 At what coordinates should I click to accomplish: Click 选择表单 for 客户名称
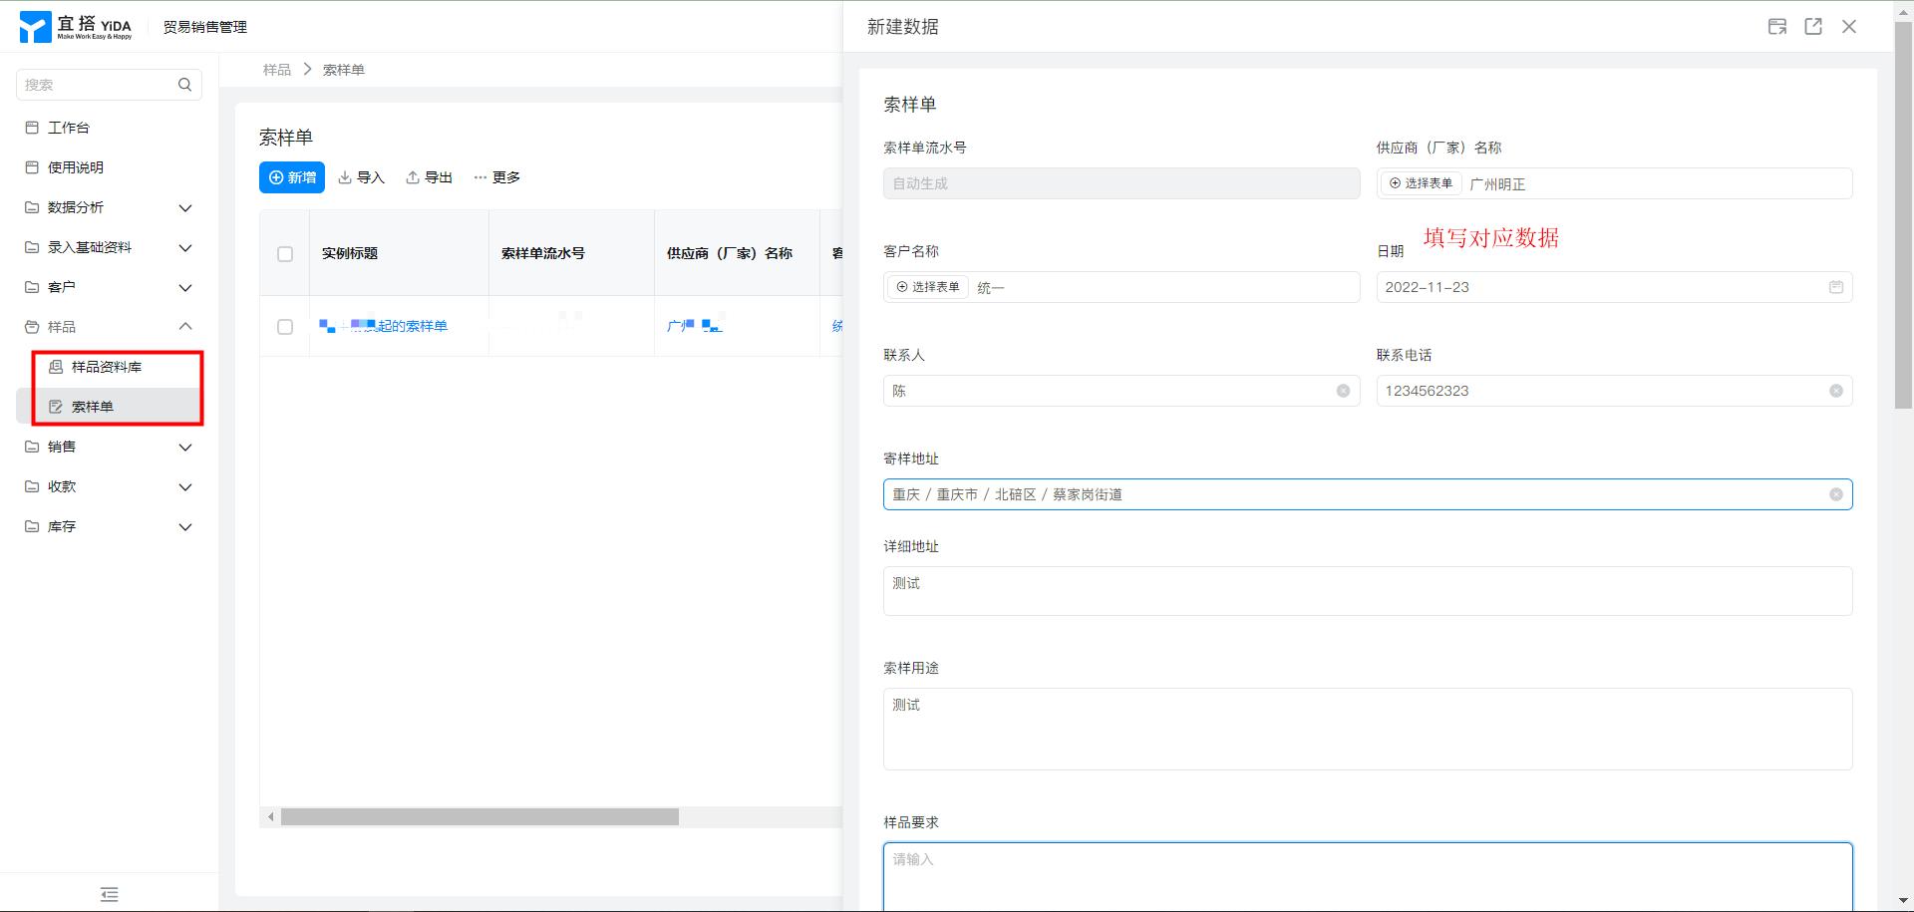click(x=927, y=287)
